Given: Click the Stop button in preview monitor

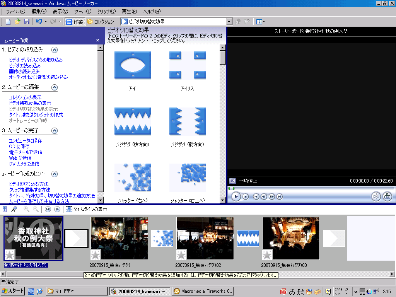Looking at the screenshot, I should [x=246, y=197].
